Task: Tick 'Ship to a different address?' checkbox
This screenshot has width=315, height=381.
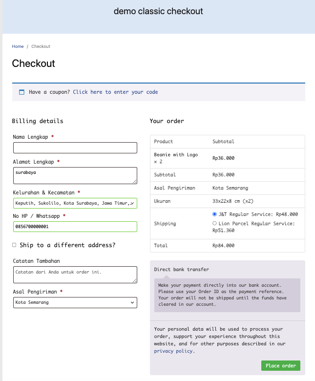Action: (14, 245)
